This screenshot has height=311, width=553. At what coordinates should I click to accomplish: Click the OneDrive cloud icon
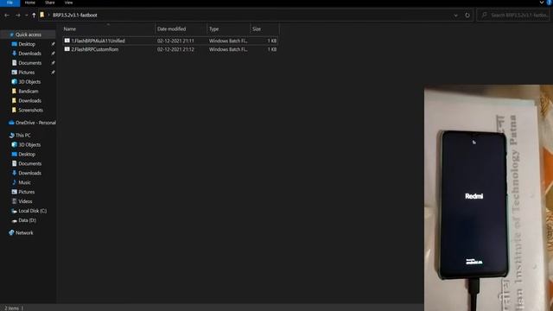11,123
